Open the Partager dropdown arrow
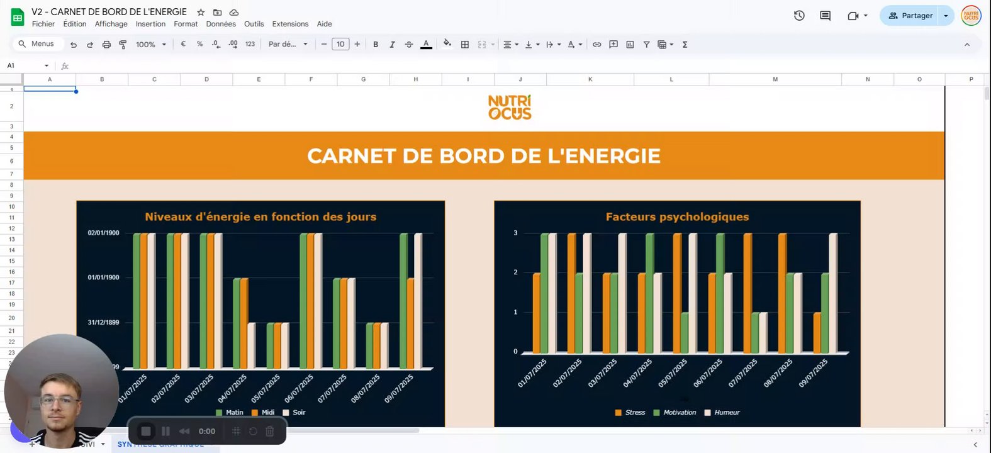This screenshot has height=453, width=991. [946, 16]
